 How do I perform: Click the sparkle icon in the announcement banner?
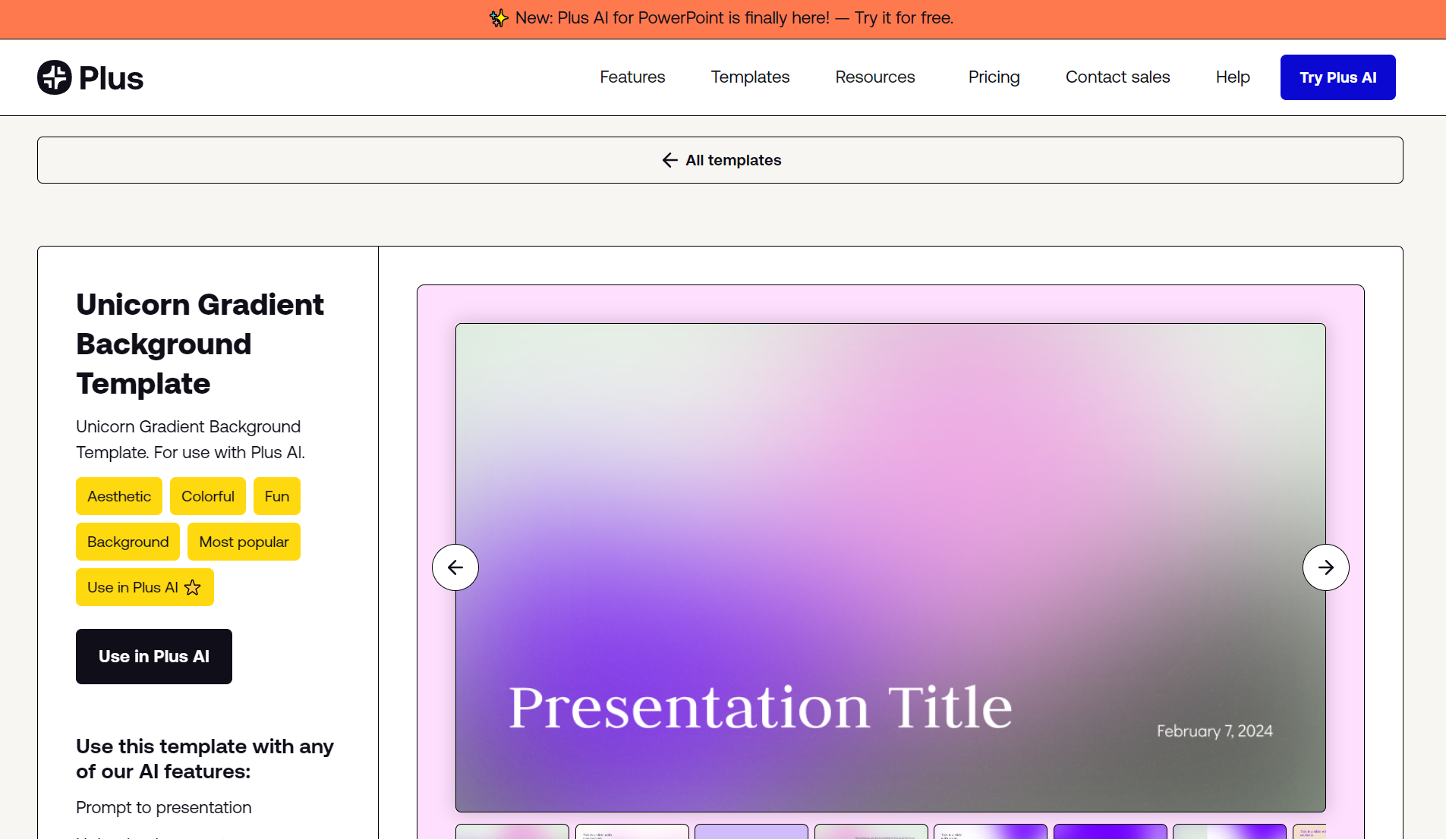tap(499, 18)
